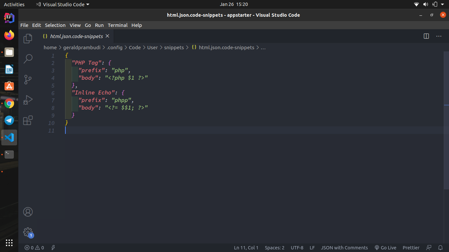Open Terminal from the dock
Screen dimensions: 449x252
[x=9, y=154]
